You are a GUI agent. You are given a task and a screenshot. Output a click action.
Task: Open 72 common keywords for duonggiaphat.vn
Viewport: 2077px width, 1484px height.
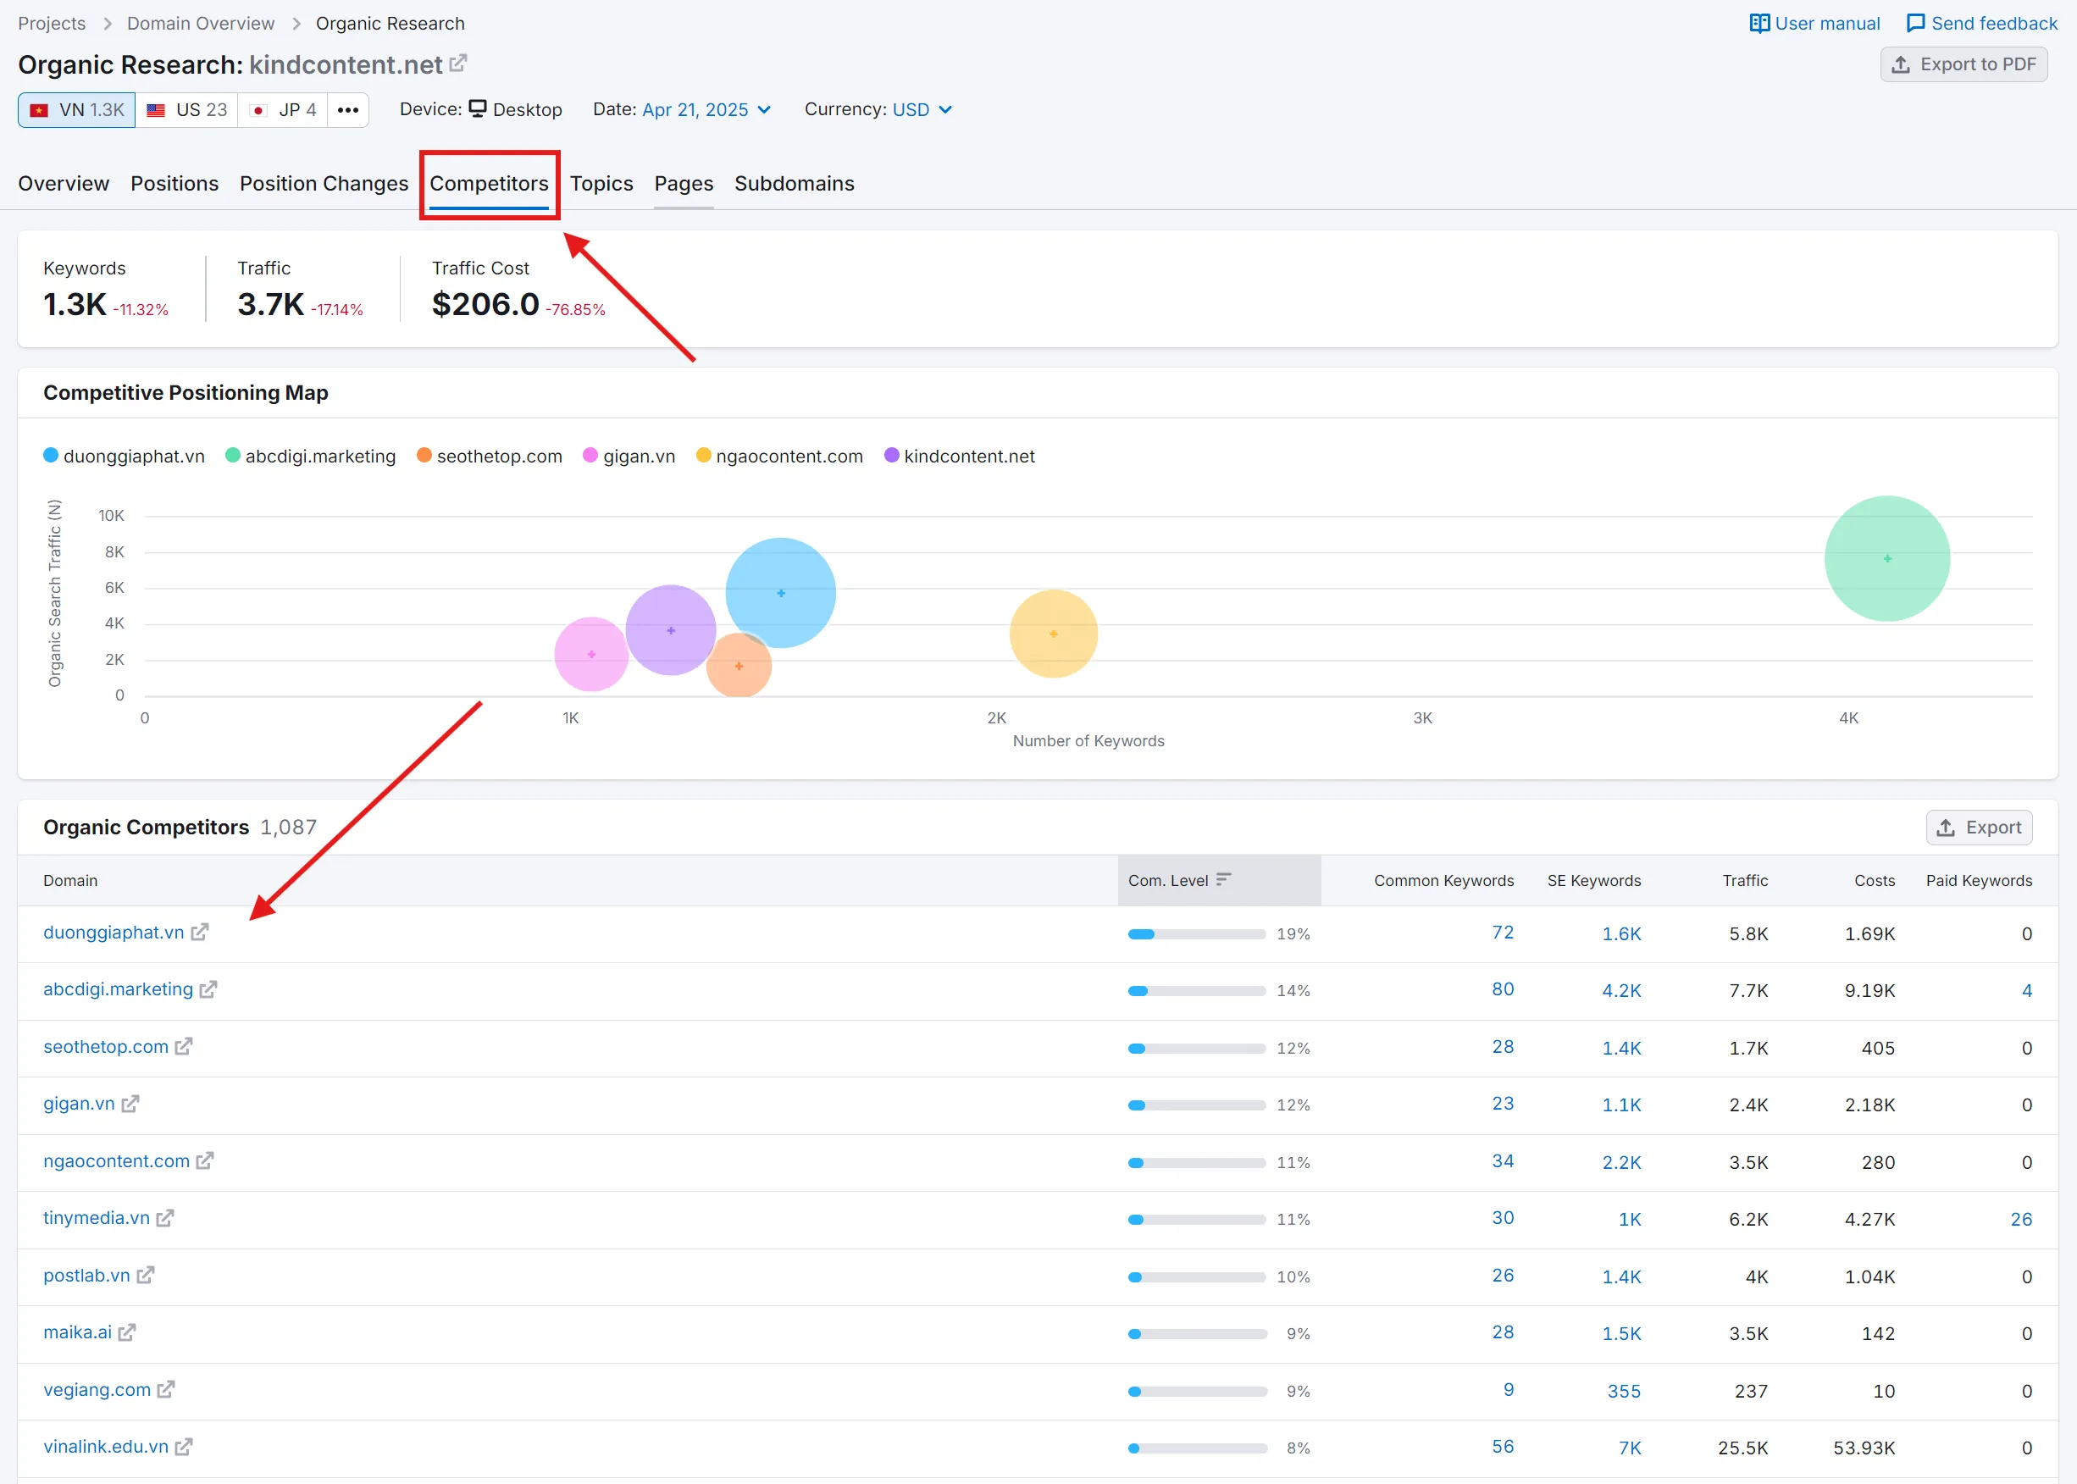coord(1502,932)
